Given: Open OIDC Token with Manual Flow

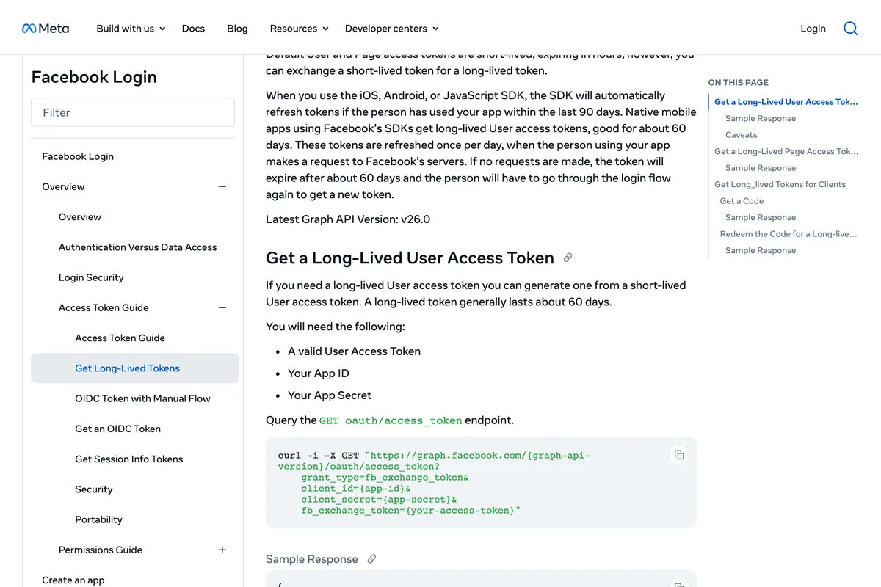Looking at the screenshot, I should tap(142, 398).
